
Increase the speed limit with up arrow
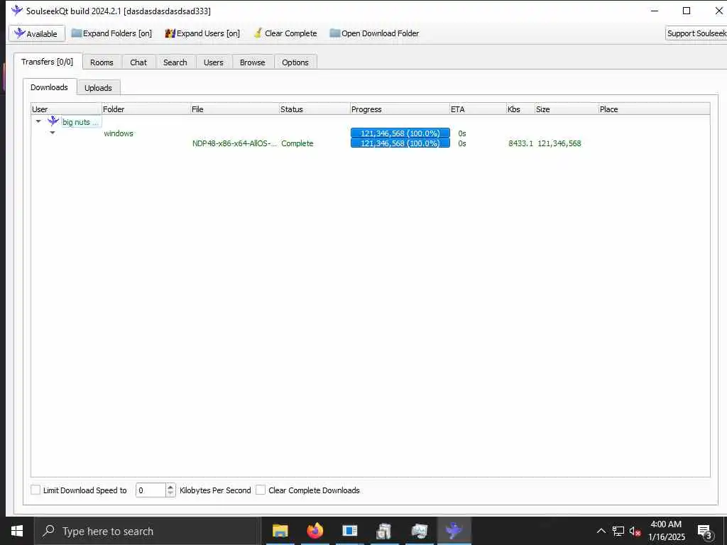click(170, 487)
